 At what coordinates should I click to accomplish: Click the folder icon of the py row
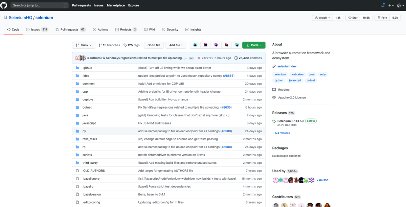click(x=77, y=131)
